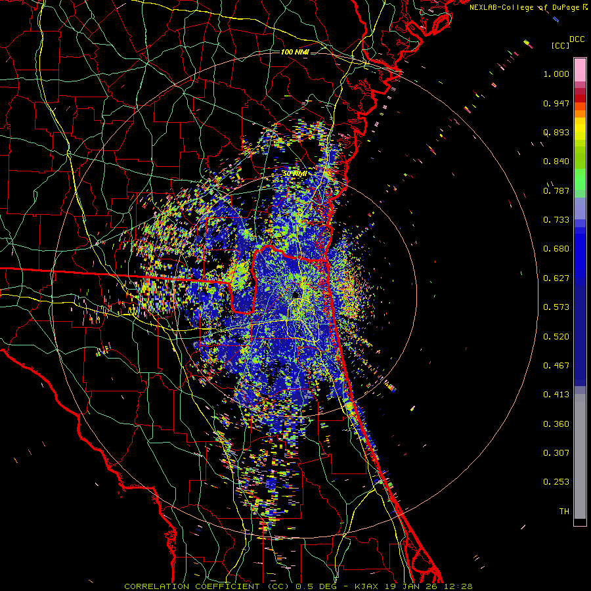Click the 0.573 legend value
Screen dimensions: 591x591
(556, 307)
